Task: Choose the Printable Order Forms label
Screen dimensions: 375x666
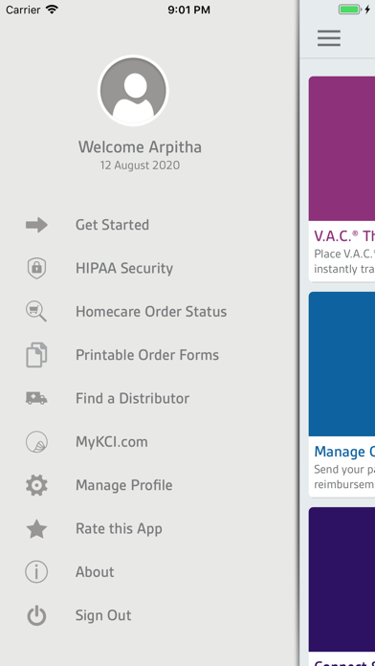Action: [x=147, y=355]
